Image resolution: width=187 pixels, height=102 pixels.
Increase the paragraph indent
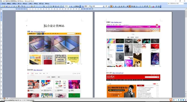click(x=147, y=6)
